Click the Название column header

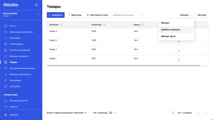(54, 25)
